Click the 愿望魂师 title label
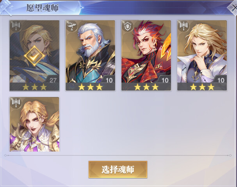Image resolution: width=237 pixels, height=187 pixels. (x=42, y=8)
